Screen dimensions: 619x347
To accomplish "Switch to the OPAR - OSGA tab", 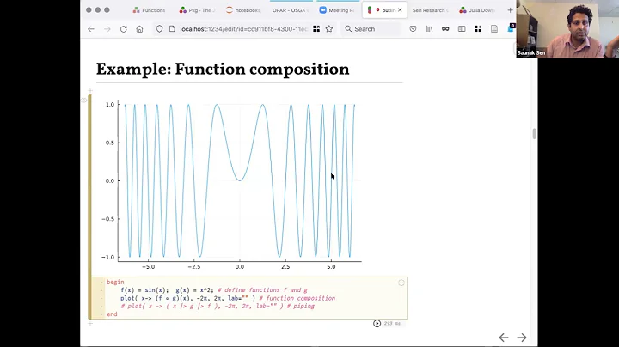I will coord(291,10).
